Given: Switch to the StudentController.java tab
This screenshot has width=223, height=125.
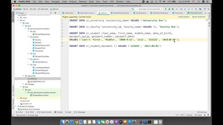Looking at the screenshot, I should click(160, 13).
